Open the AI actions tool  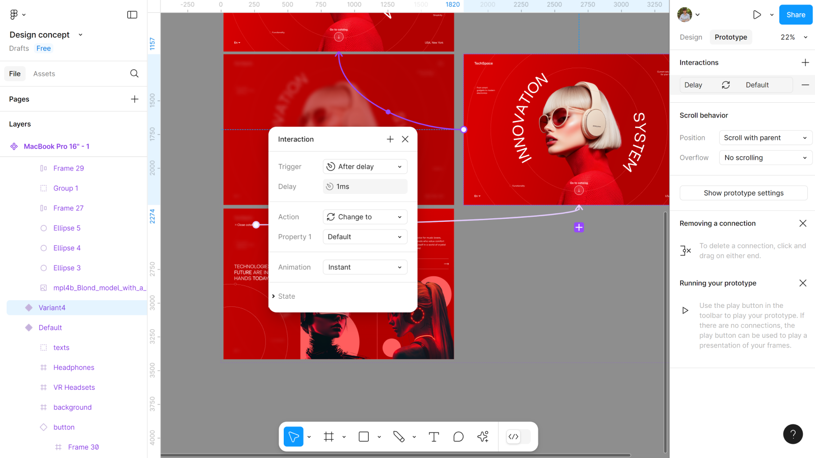click(x=483, y=437)
